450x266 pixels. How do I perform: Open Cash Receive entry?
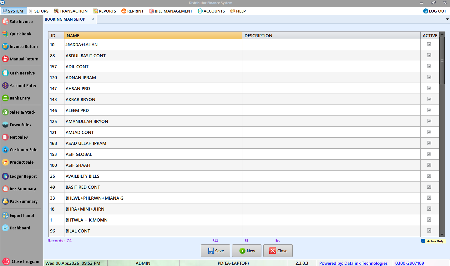(18, 73)
